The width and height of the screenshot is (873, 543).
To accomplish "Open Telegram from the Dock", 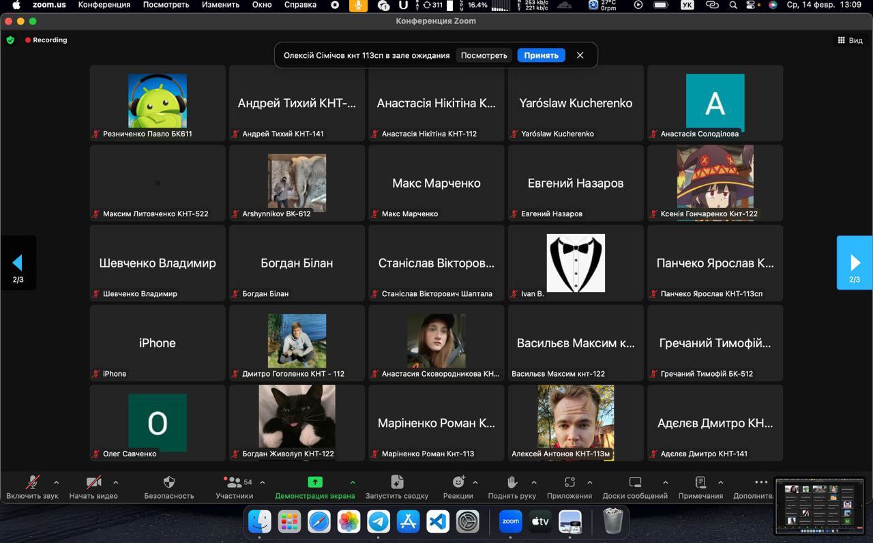I will (x=379, y=522).
